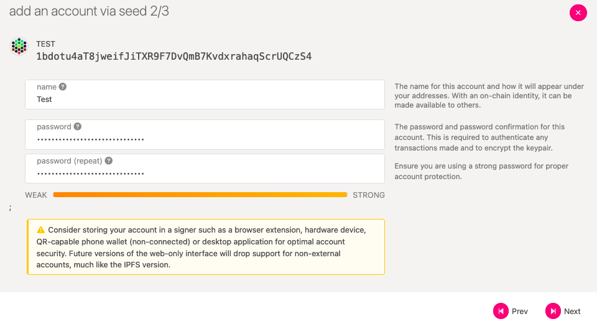
Task: Click the TEST account identicon
Action: coord(19,46)
